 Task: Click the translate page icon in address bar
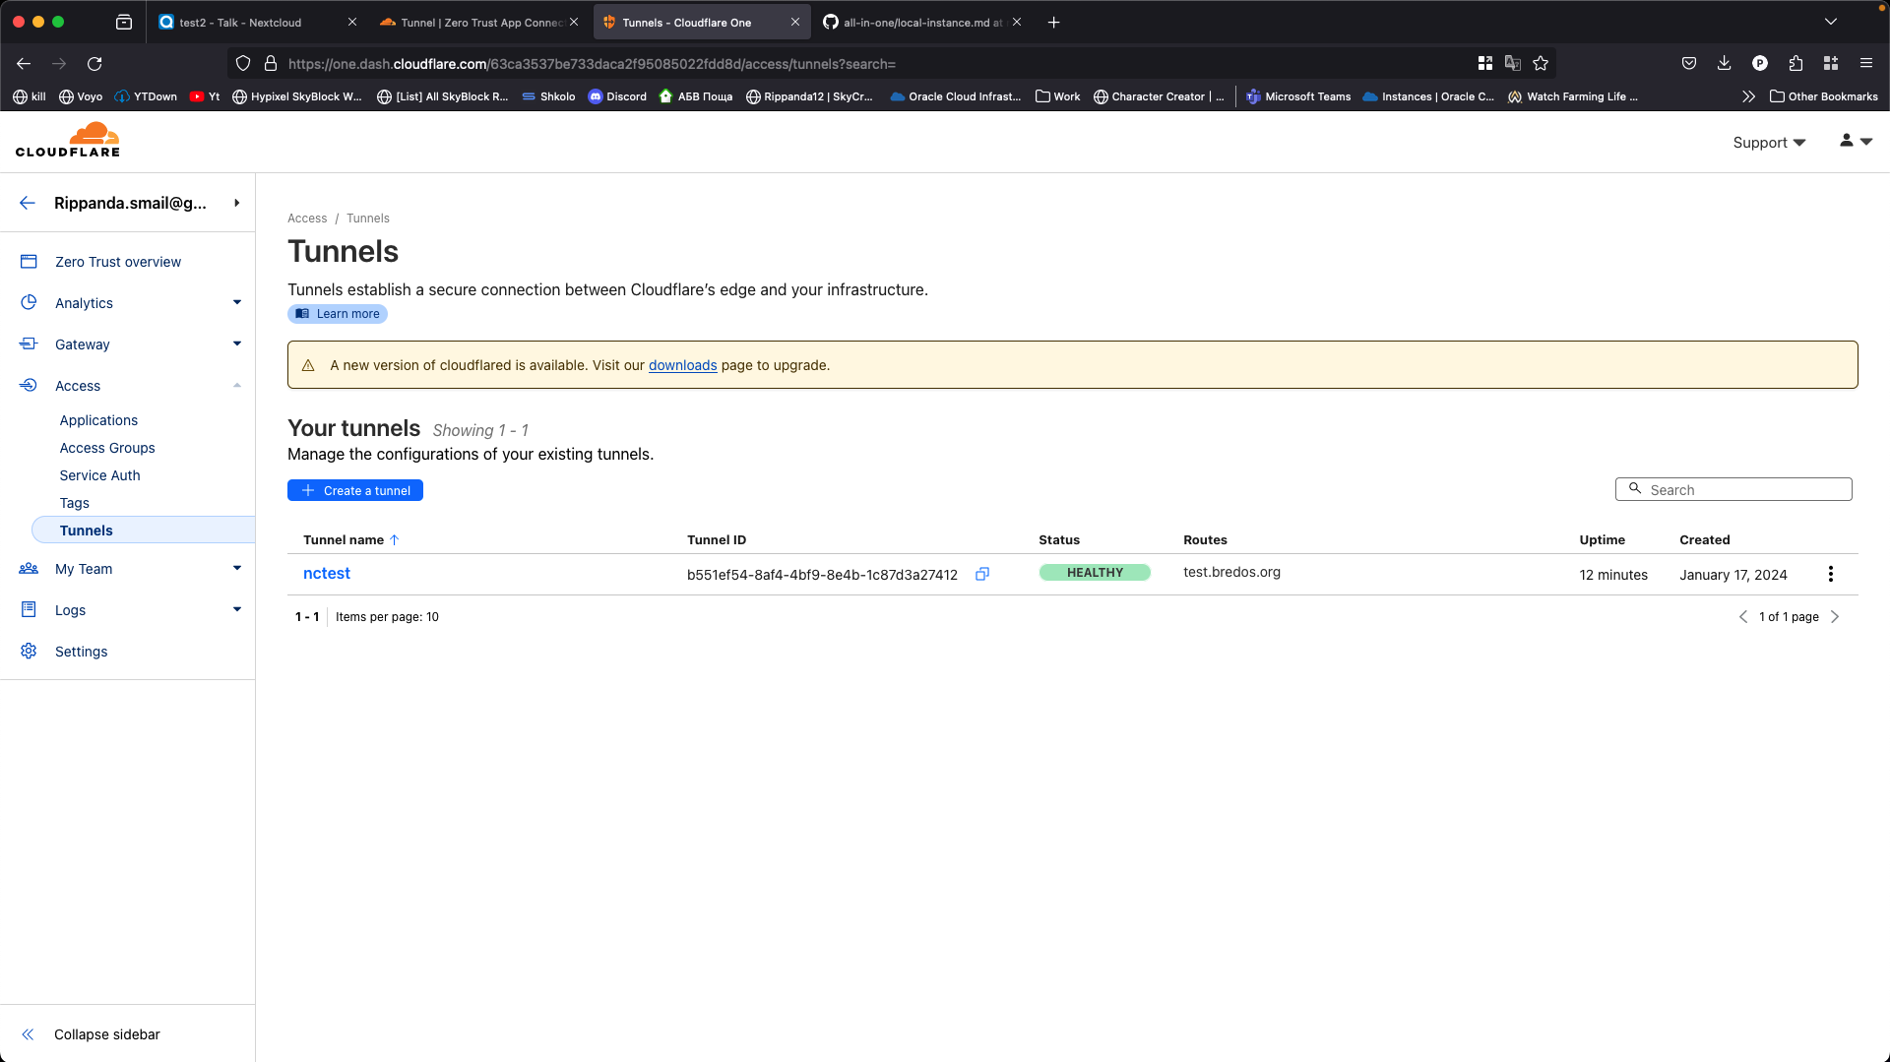click(1513, 64)
